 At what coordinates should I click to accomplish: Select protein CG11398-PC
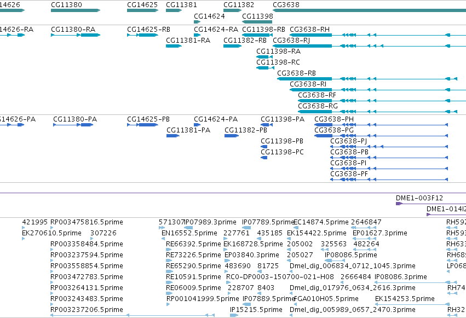point(283,152)
